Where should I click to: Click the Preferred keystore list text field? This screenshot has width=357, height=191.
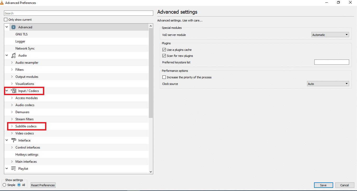[332, 62]
